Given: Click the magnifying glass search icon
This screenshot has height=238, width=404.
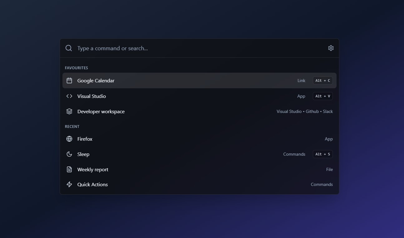Looking at the screenshot, I should coord(69,48).
